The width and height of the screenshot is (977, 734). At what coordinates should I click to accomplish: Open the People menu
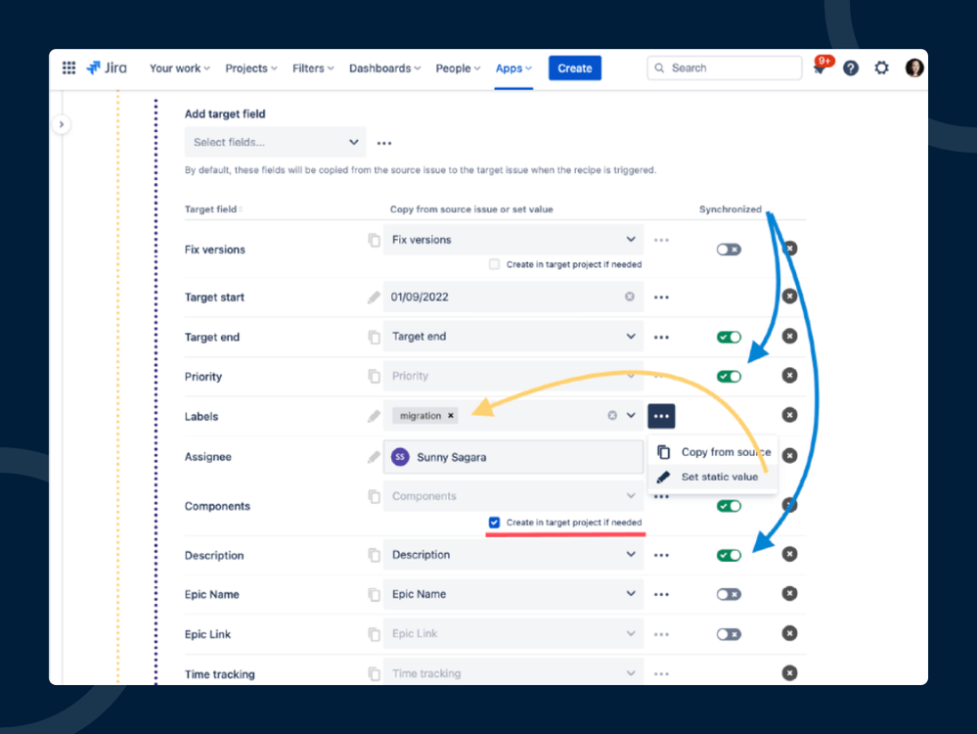coord(458,69)
